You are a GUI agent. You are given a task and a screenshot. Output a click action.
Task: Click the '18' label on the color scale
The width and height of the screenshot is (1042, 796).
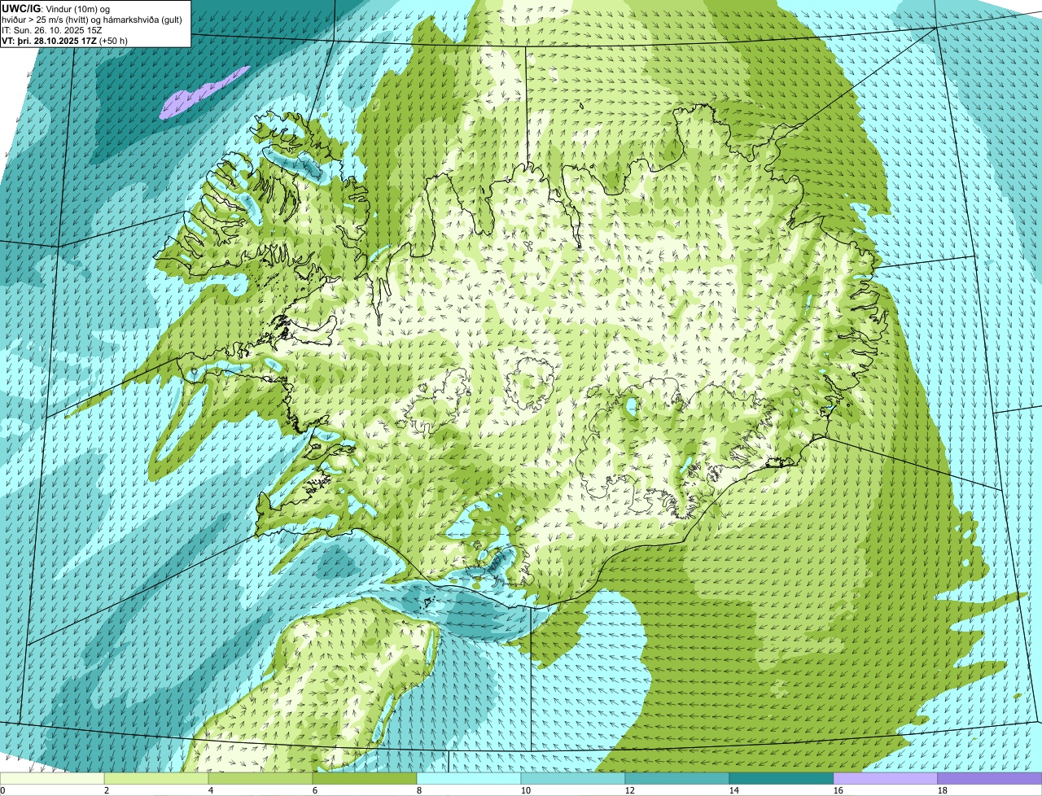[x=943, y=790]
